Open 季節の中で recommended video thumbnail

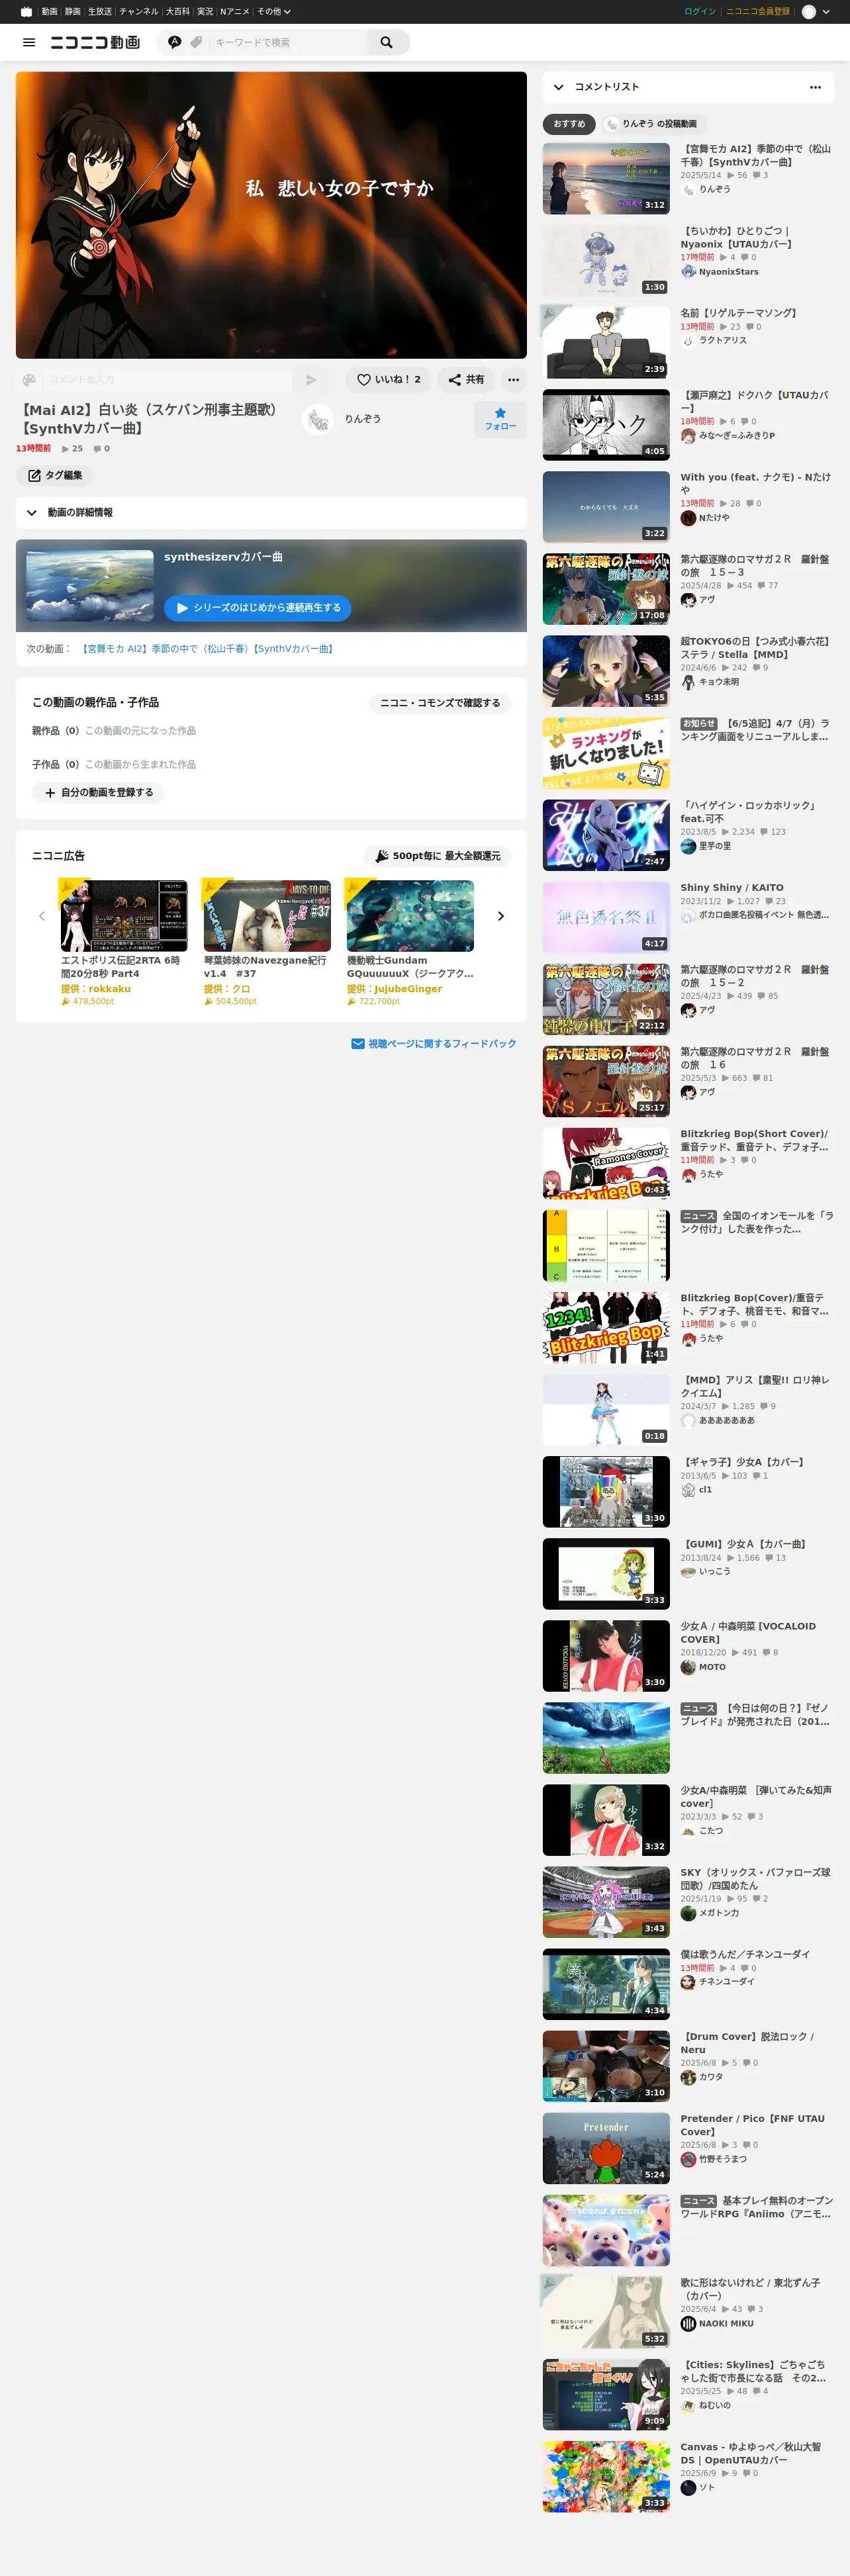coord(606,179)
